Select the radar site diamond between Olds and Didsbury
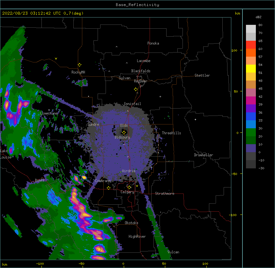Viewport: 275px width, 268px height. [x=124, y=133]
